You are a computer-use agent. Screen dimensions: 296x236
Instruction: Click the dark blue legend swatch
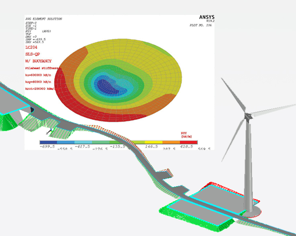pyautogui.click(x=48, y=142)
